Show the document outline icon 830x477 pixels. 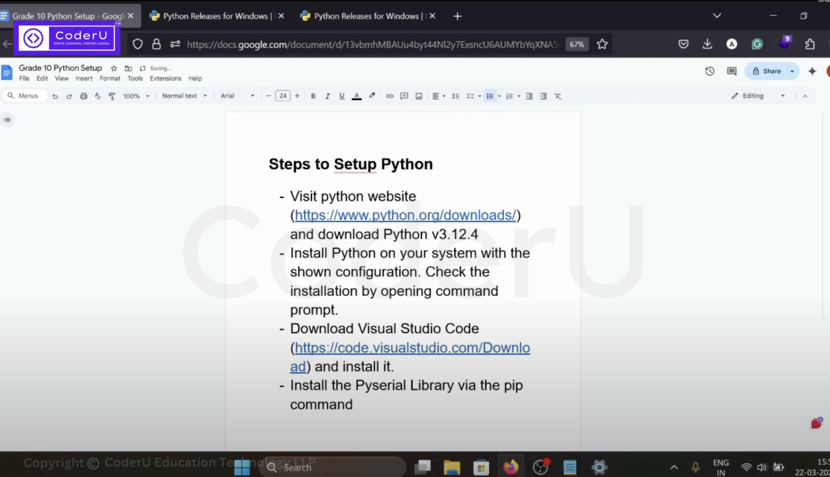(x=7, y=120)
